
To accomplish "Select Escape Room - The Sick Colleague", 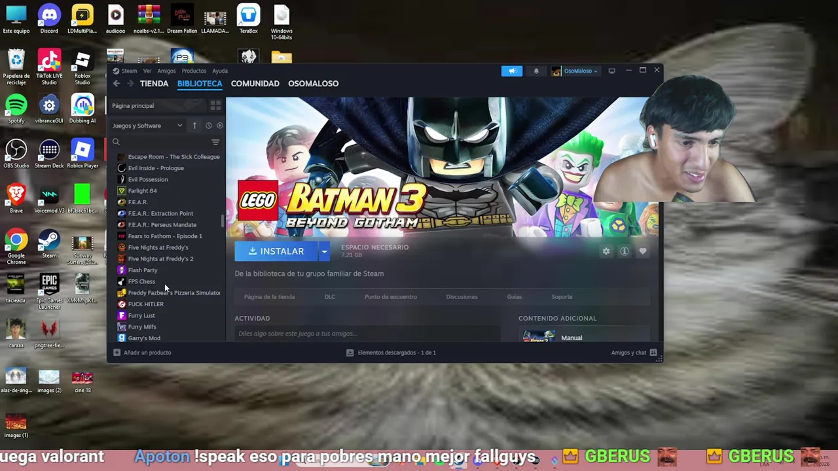I will click(x=168, y=157).
